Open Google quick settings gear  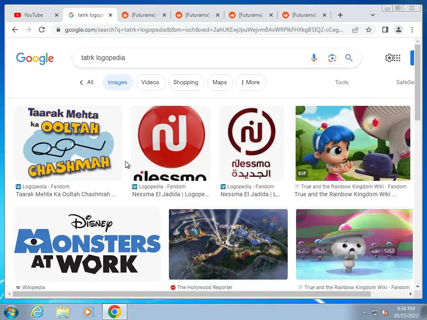[x=389, y=57]
